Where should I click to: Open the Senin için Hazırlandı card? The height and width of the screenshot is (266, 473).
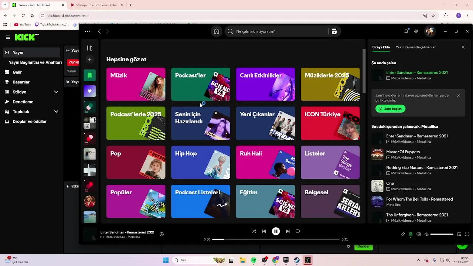(x=201, y=123)
